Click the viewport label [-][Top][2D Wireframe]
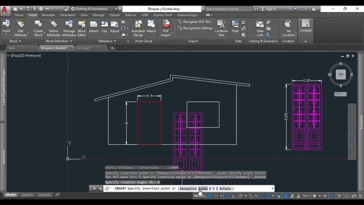 24,56
